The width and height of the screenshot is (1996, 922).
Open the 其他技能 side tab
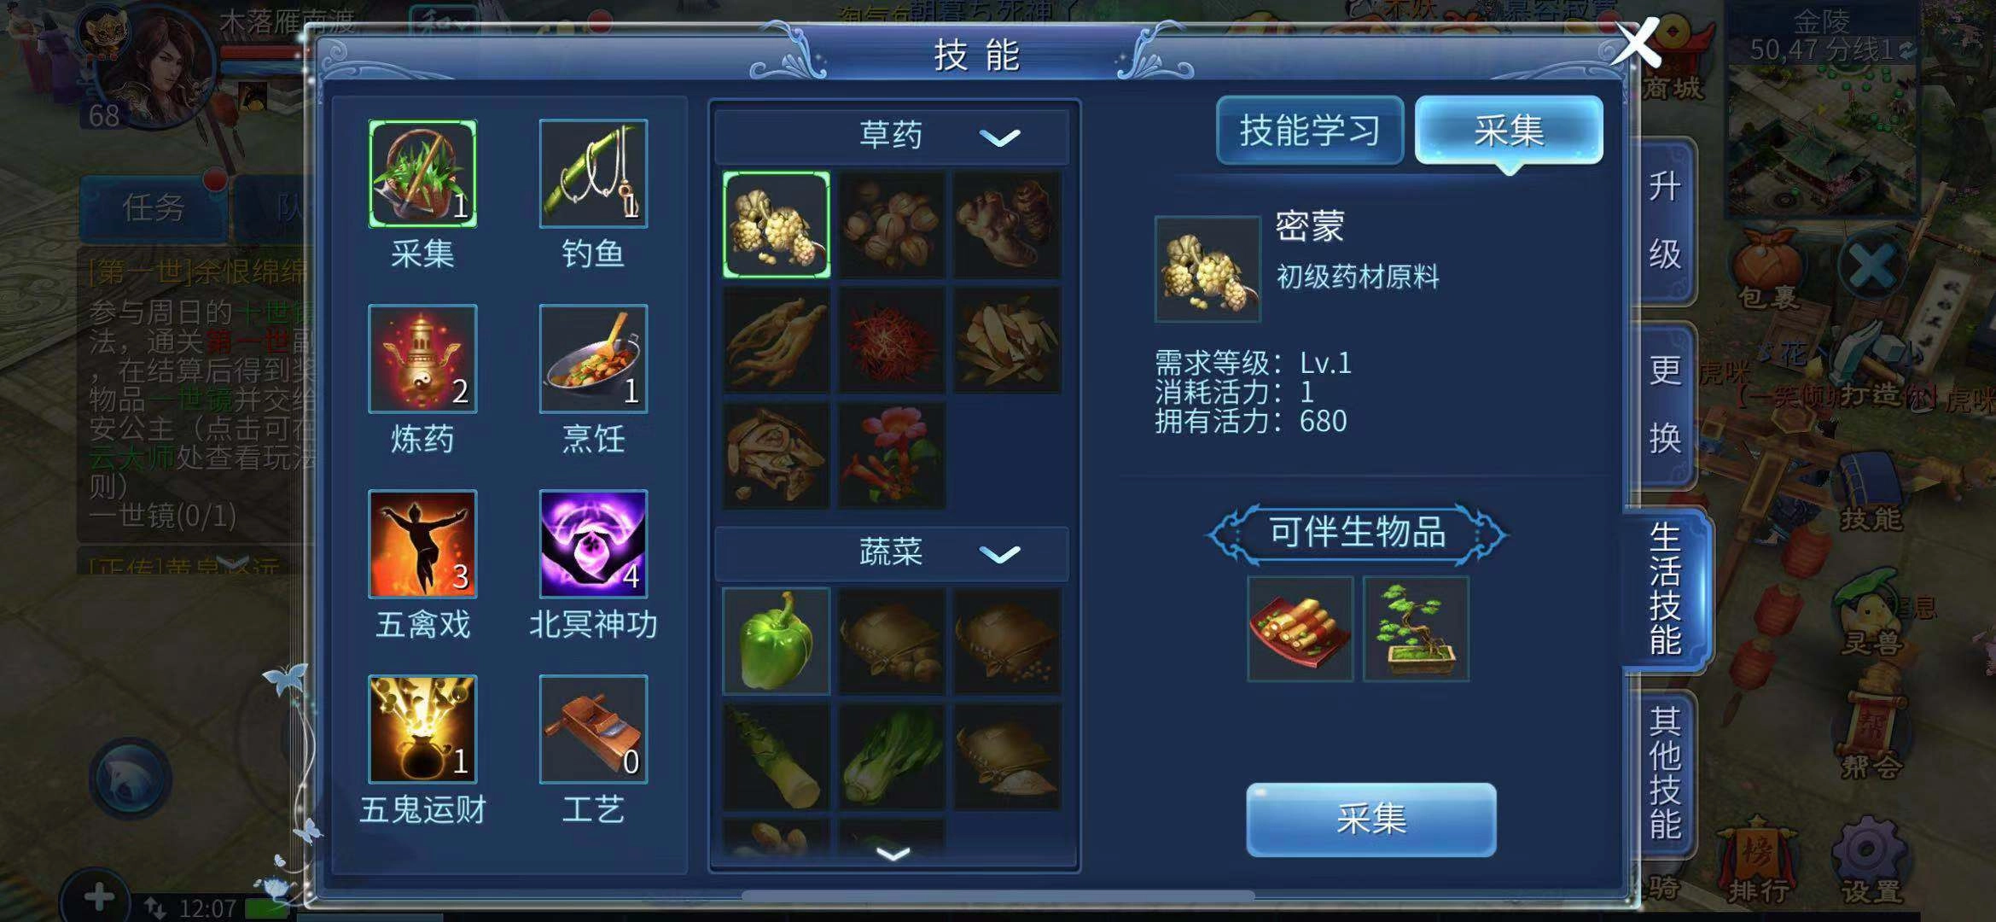1665,773
